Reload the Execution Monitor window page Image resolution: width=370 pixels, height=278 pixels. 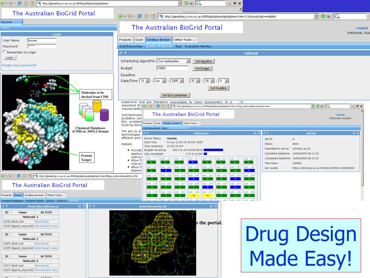(158, 106)
